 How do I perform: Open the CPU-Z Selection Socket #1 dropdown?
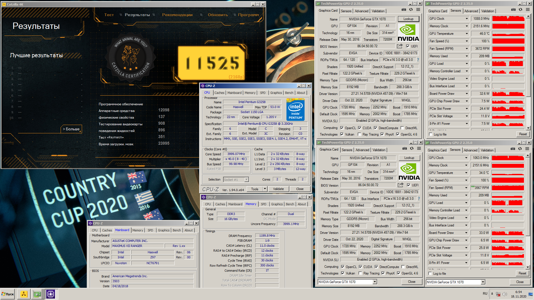(x=246, y=180)
